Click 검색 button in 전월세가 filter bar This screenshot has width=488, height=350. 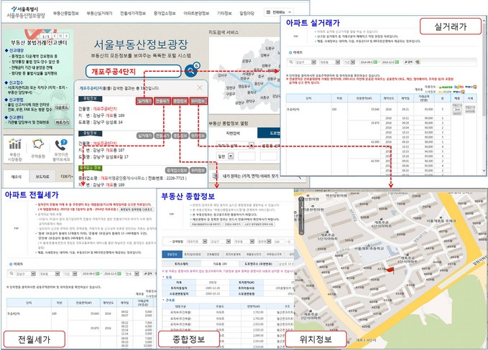click(x=148, y=273)
